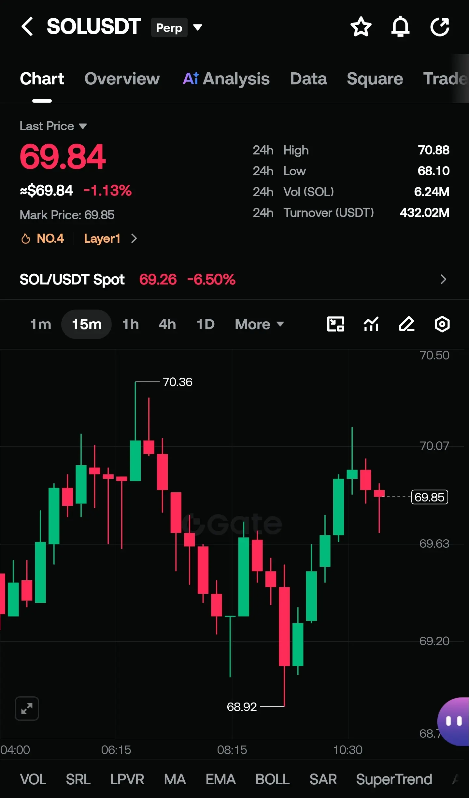Open the AI Analysis tab
The image size is (469, 798).
click(226, 79)
